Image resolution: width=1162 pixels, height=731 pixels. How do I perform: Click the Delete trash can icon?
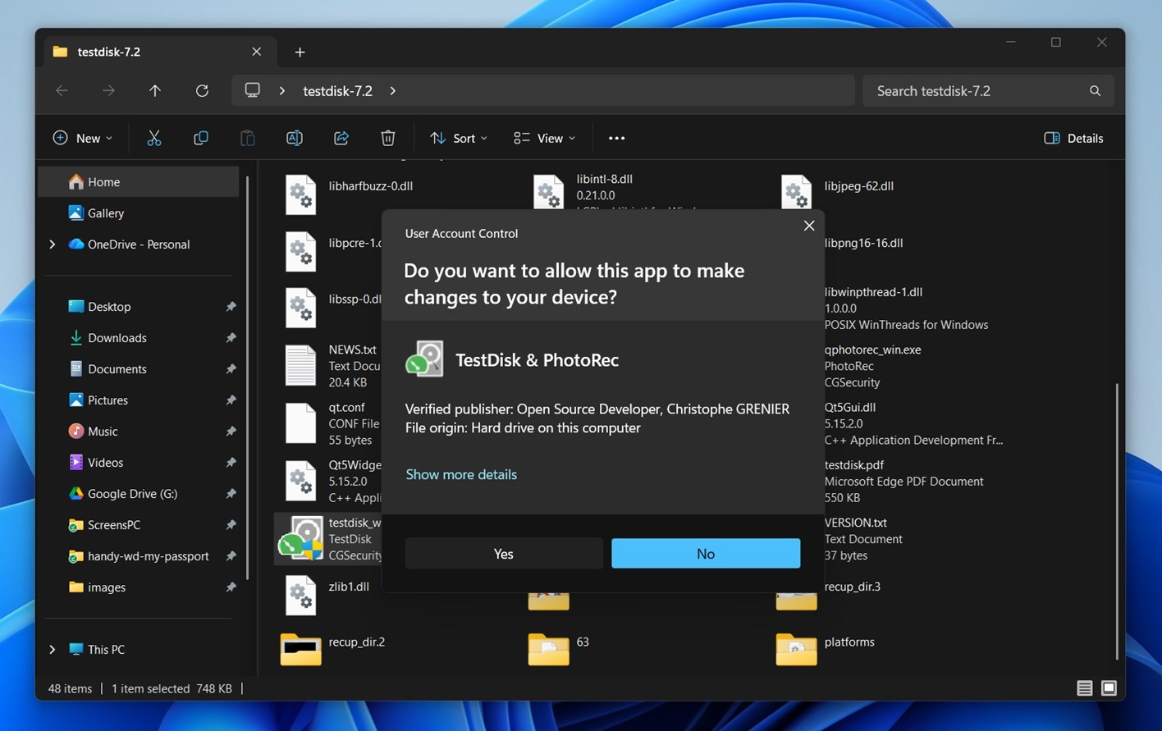(x=388, y=138)
